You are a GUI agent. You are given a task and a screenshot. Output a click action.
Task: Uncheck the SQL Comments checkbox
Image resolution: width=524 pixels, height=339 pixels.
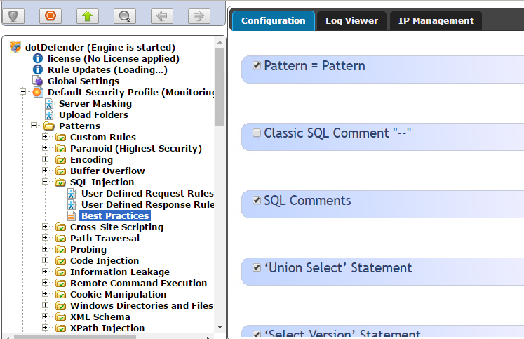click(256, 200)
